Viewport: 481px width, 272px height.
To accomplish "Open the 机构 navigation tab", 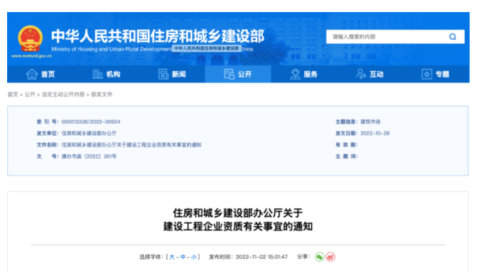I will 106,74.
